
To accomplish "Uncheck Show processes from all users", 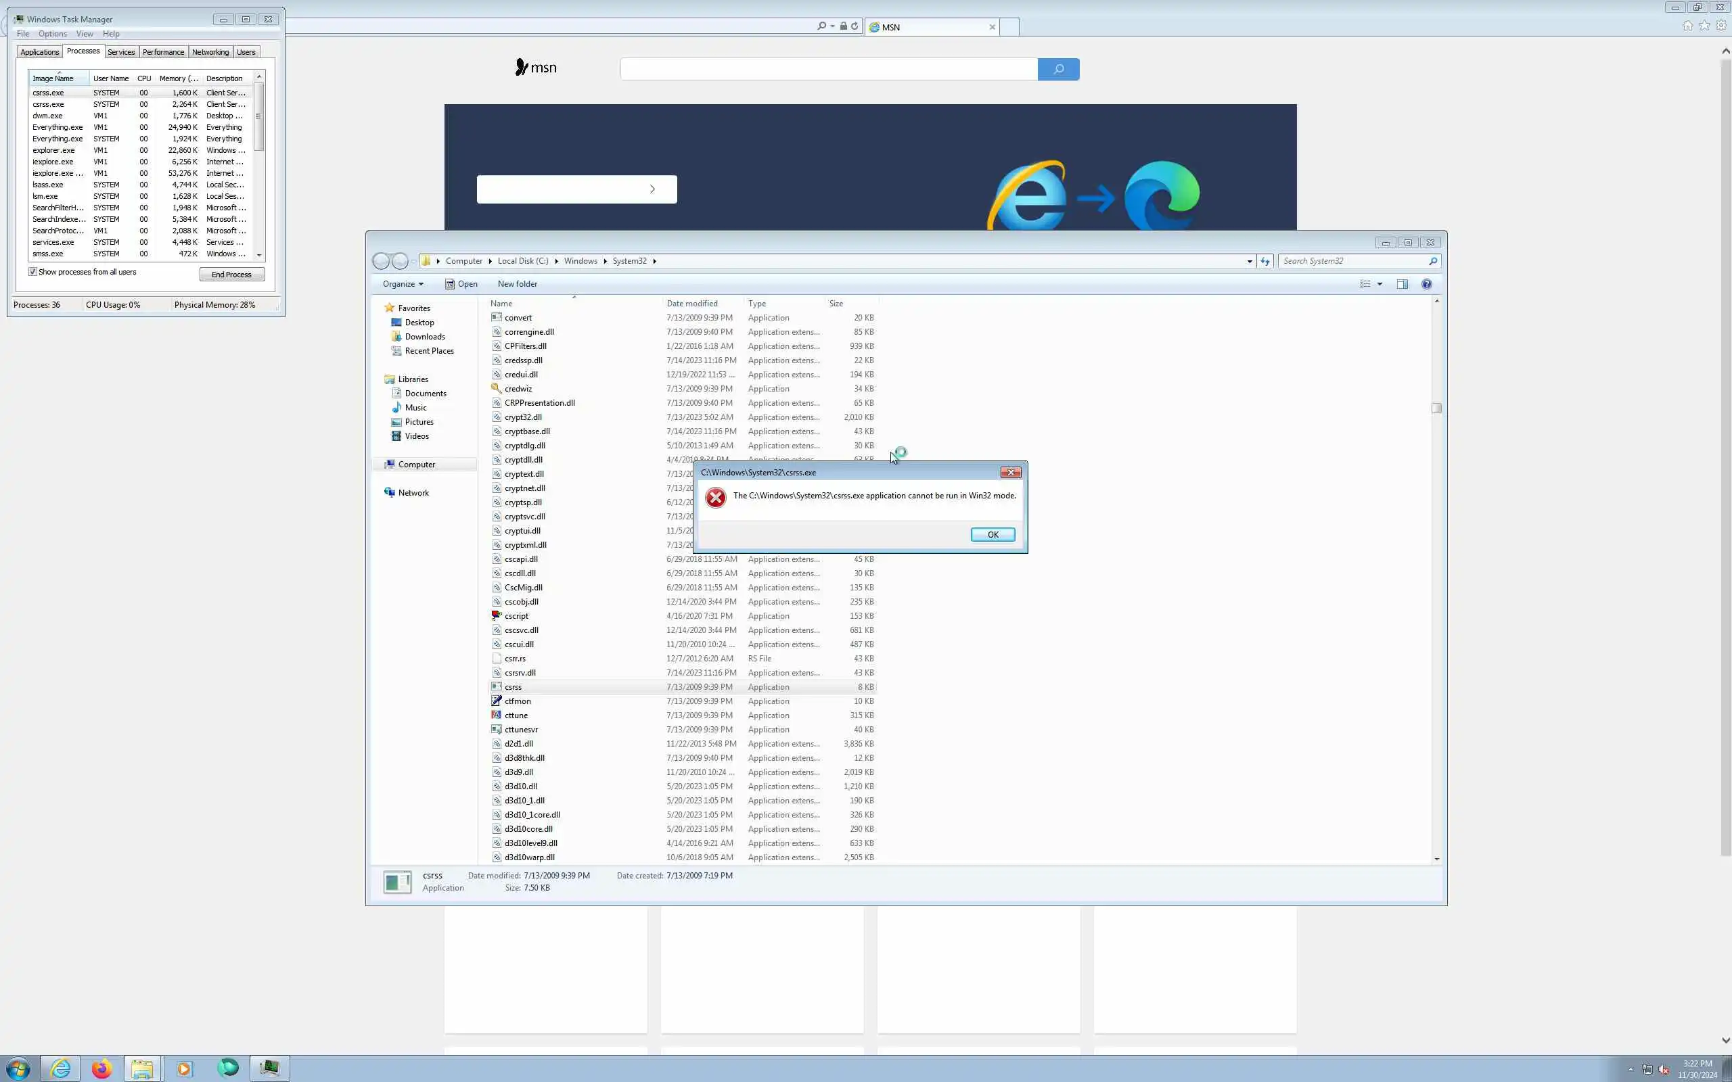I will pyautogui.click(x=33, y=272).
